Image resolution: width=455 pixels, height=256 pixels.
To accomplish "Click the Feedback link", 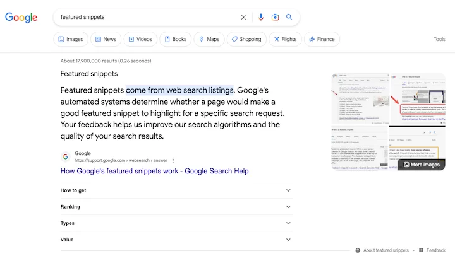I will [435, 250].
